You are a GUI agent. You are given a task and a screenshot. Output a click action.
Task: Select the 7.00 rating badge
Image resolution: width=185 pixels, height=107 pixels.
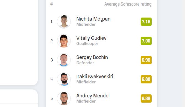pos(146,41)
